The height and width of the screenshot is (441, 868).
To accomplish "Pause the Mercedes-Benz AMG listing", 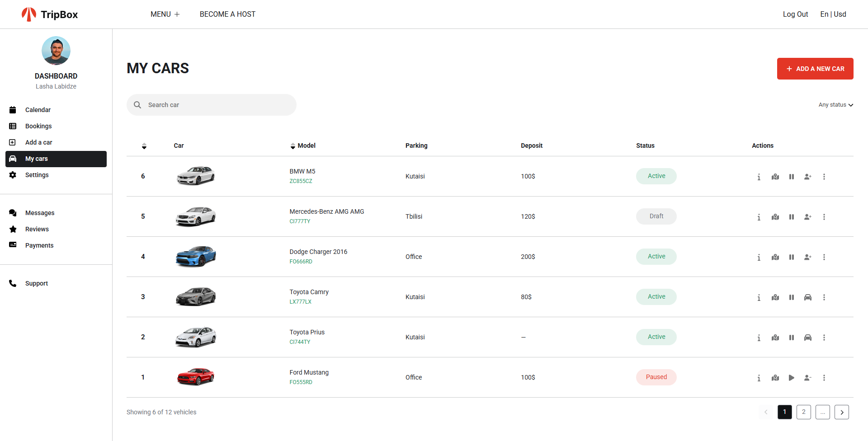I will click(x=792, y=217).
